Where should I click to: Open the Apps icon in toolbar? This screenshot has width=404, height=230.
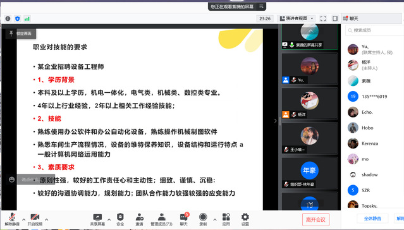(x=226, y=219)
